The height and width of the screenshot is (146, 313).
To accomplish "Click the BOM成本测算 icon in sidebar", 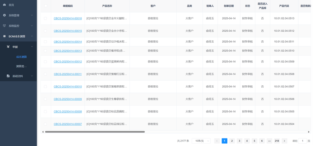I will click(4, 36).
